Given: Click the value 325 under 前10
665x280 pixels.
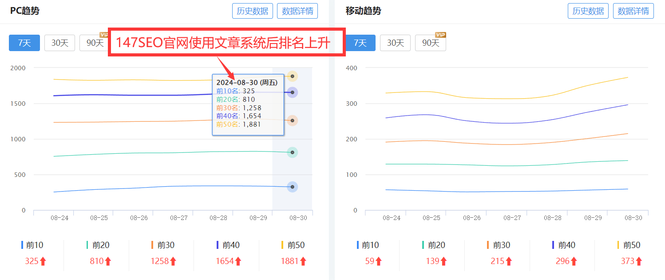Looking at the screenshot, I should (32, 261).
